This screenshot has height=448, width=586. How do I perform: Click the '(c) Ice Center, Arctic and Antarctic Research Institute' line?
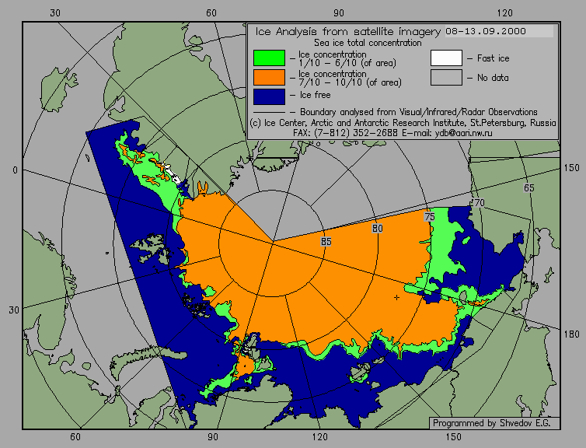403,123
